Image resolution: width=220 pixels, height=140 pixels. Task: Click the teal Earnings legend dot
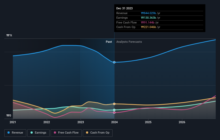[x=32, y=133]
